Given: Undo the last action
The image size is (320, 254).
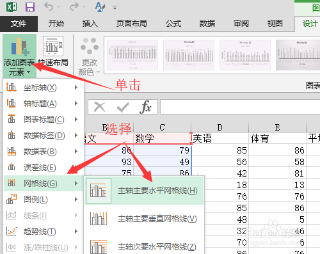Looking at the screenshot, I should click(x=49, y=7).
